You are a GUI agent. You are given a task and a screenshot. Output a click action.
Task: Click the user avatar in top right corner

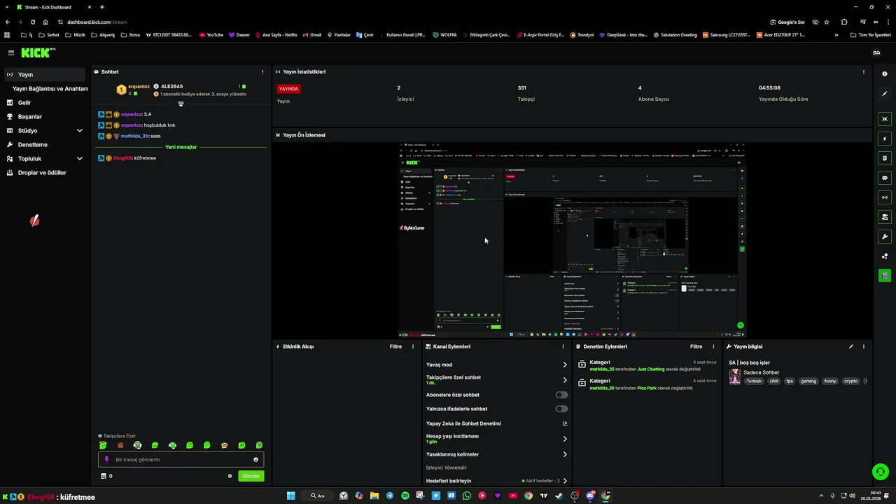876,52
